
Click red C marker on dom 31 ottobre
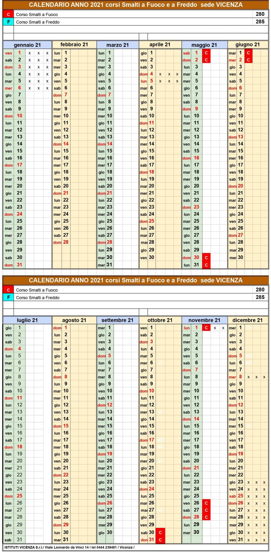[160, 540]
